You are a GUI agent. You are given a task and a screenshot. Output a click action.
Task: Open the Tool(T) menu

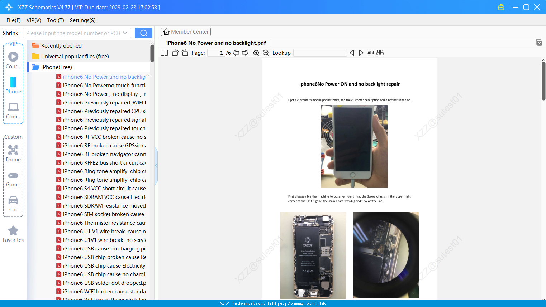click(x=56, y=20)
